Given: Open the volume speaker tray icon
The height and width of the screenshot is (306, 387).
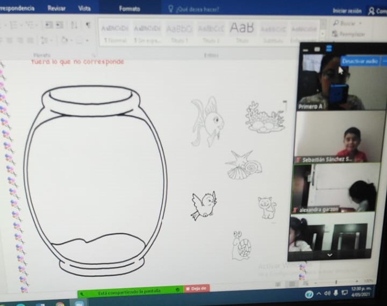Looking at the screenshot, I should tap(327, 293).
